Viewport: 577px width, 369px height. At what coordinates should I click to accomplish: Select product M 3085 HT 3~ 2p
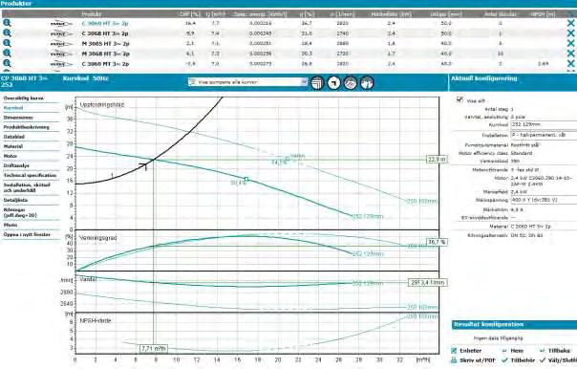[106, 43]
